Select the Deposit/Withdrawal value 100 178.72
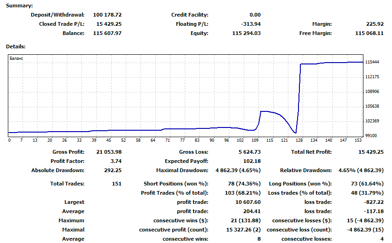Screen dimensions: 392x243 [107, 15]
